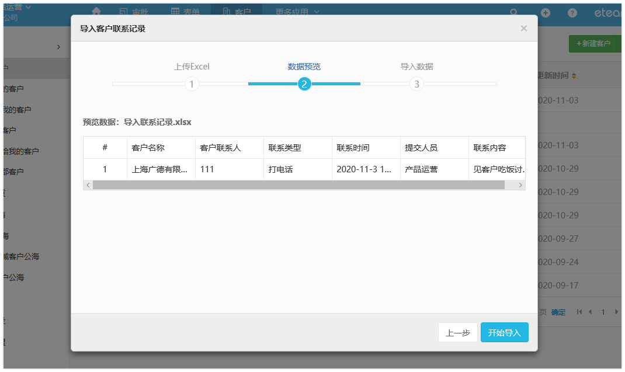
Task: Click the search icon in top bar
Action: pyautogui.click(x=514, y=12)
